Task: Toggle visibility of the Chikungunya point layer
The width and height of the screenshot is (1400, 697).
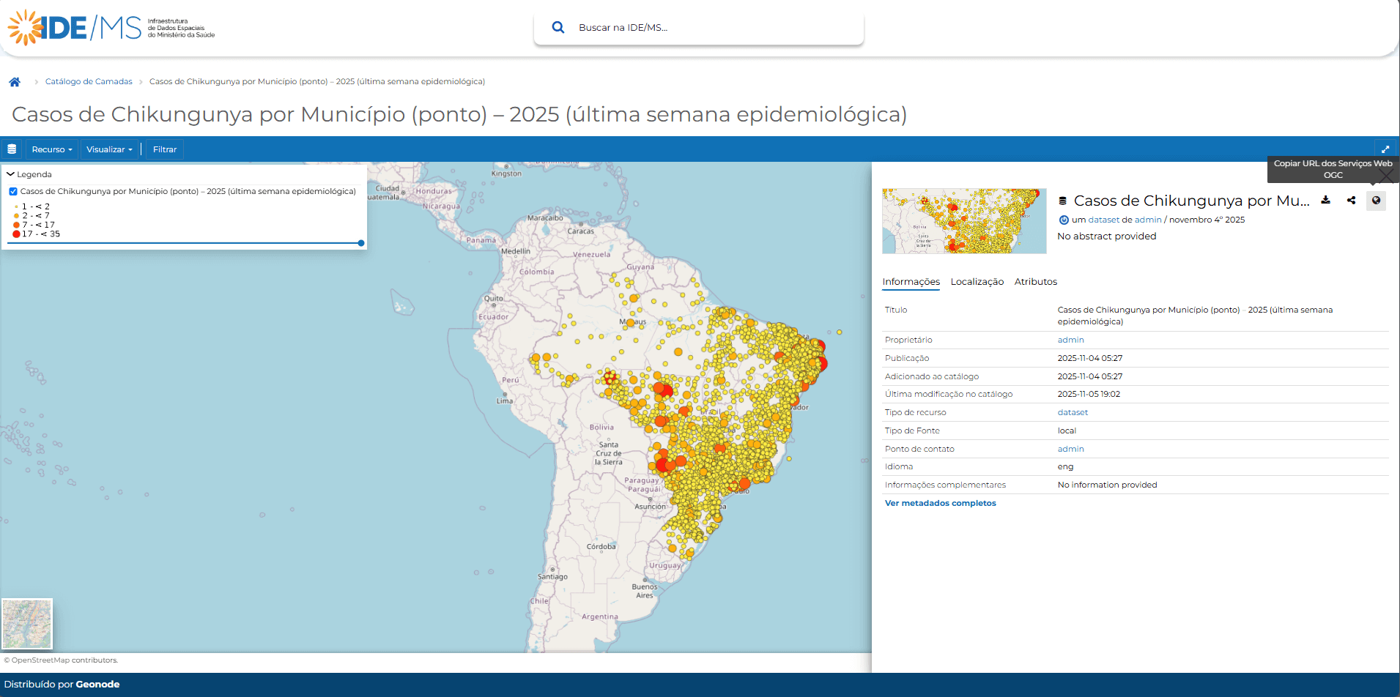Action: click(13, 190)
